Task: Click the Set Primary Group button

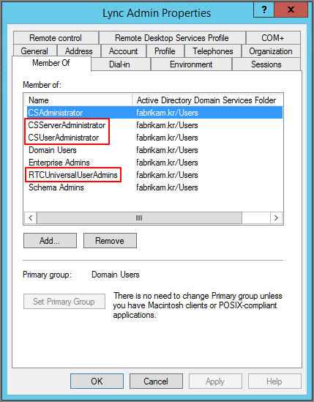Action: [x=64, y=301]
